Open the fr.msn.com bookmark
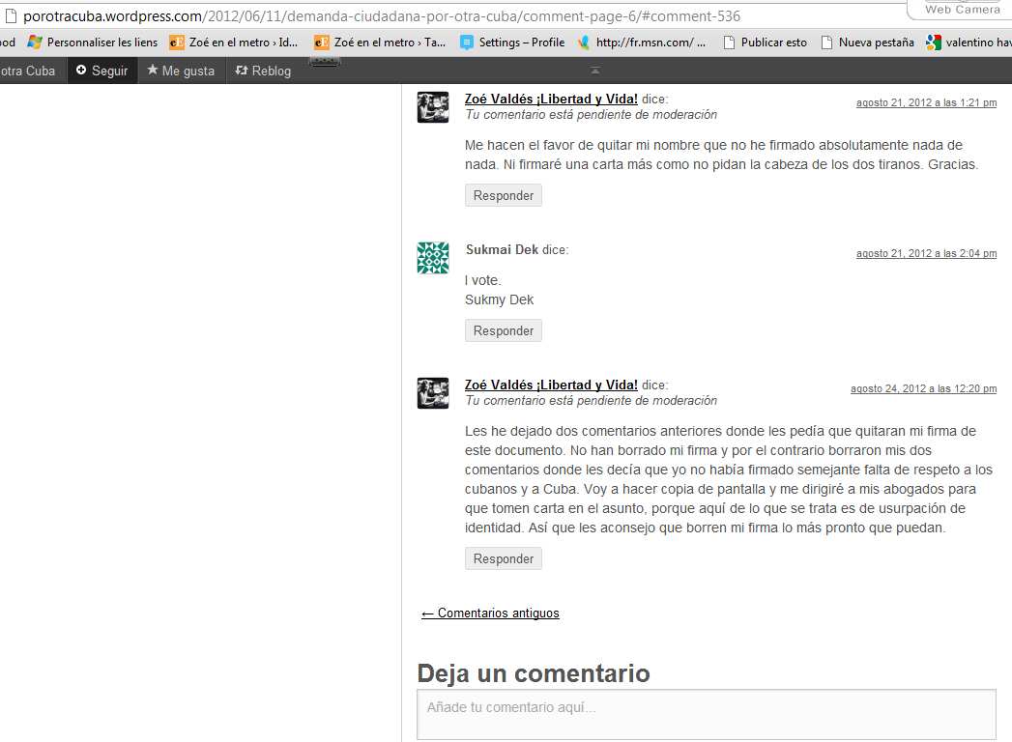Image resolution: width=1012 pixels, height=742 pixels. pyautogui.click(x=642, y=43)
